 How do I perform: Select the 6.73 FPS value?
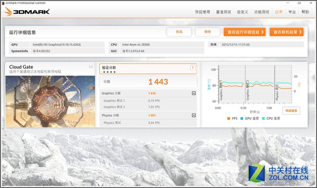pyautogui.click(x=154, y=100)
